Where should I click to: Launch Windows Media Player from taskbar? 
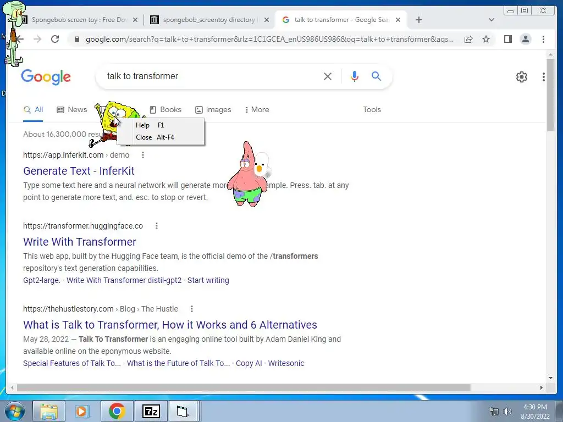click(82, 411)
